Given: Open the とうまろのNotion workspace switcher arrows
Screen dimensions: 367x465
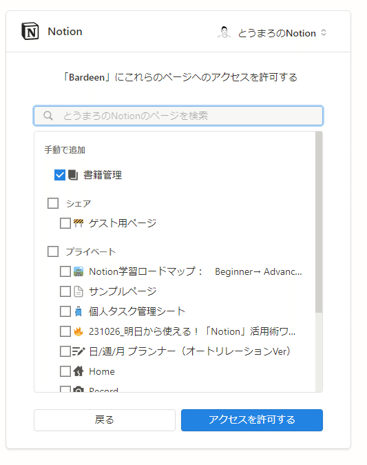Looking at the screenshot, I should [x=324, y=32].
